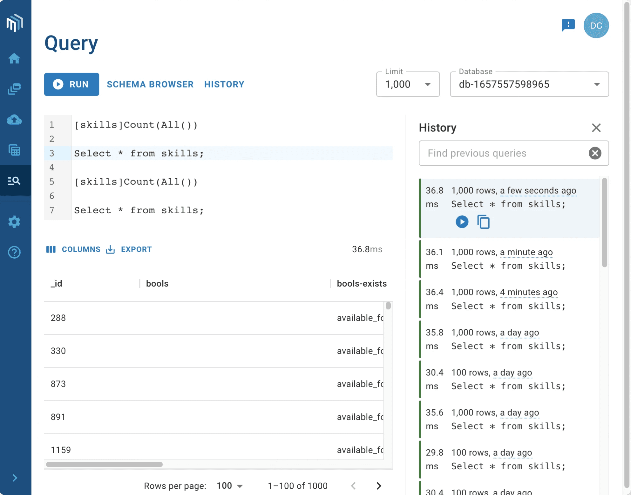Viewport: 631px width, 495px height.
Task: Open the Limit dropdown showing 1,000
Action: [x=408, y=84]
